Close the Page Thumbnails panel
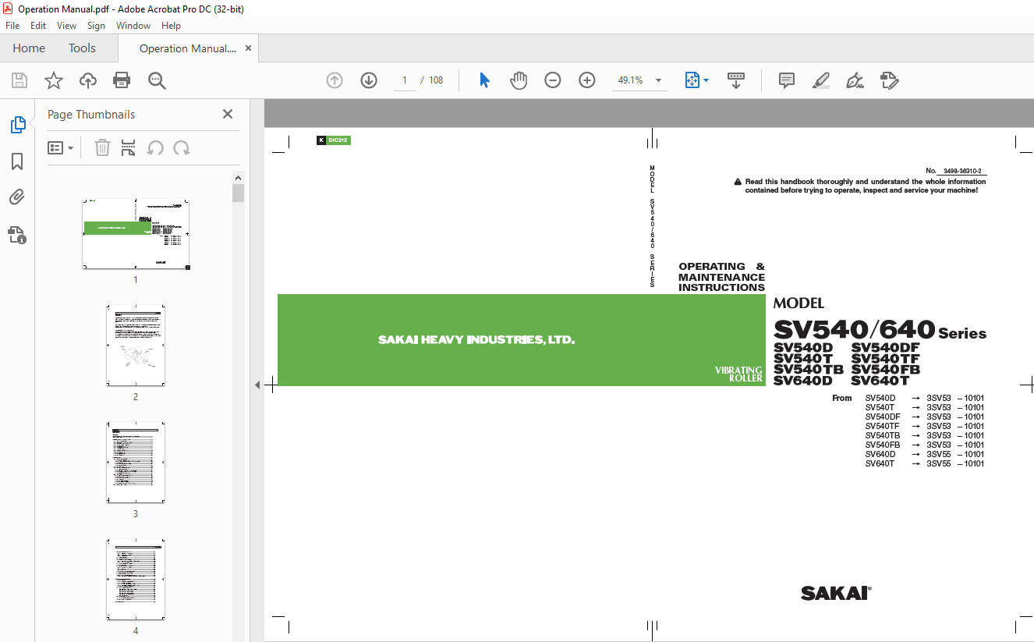 click(x=228, y=114)
